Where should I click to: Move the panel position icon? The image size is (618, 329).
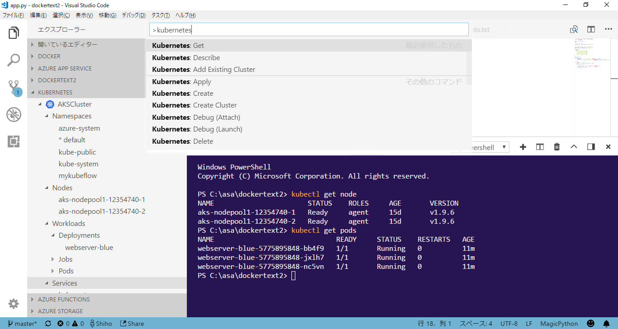[591, 147]
